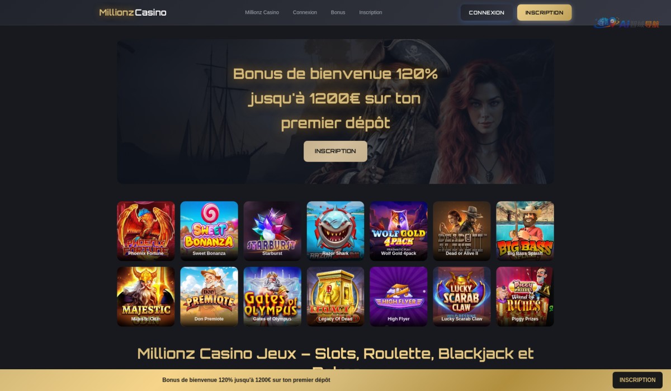Play Wolf Gold 4pack slot
The height and width of the screenshot is (391, 671).
click(x=399, y=231)
